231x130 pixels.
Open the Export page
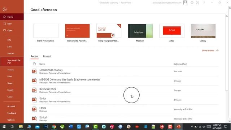pyautogui.click(x=12, y=90)
